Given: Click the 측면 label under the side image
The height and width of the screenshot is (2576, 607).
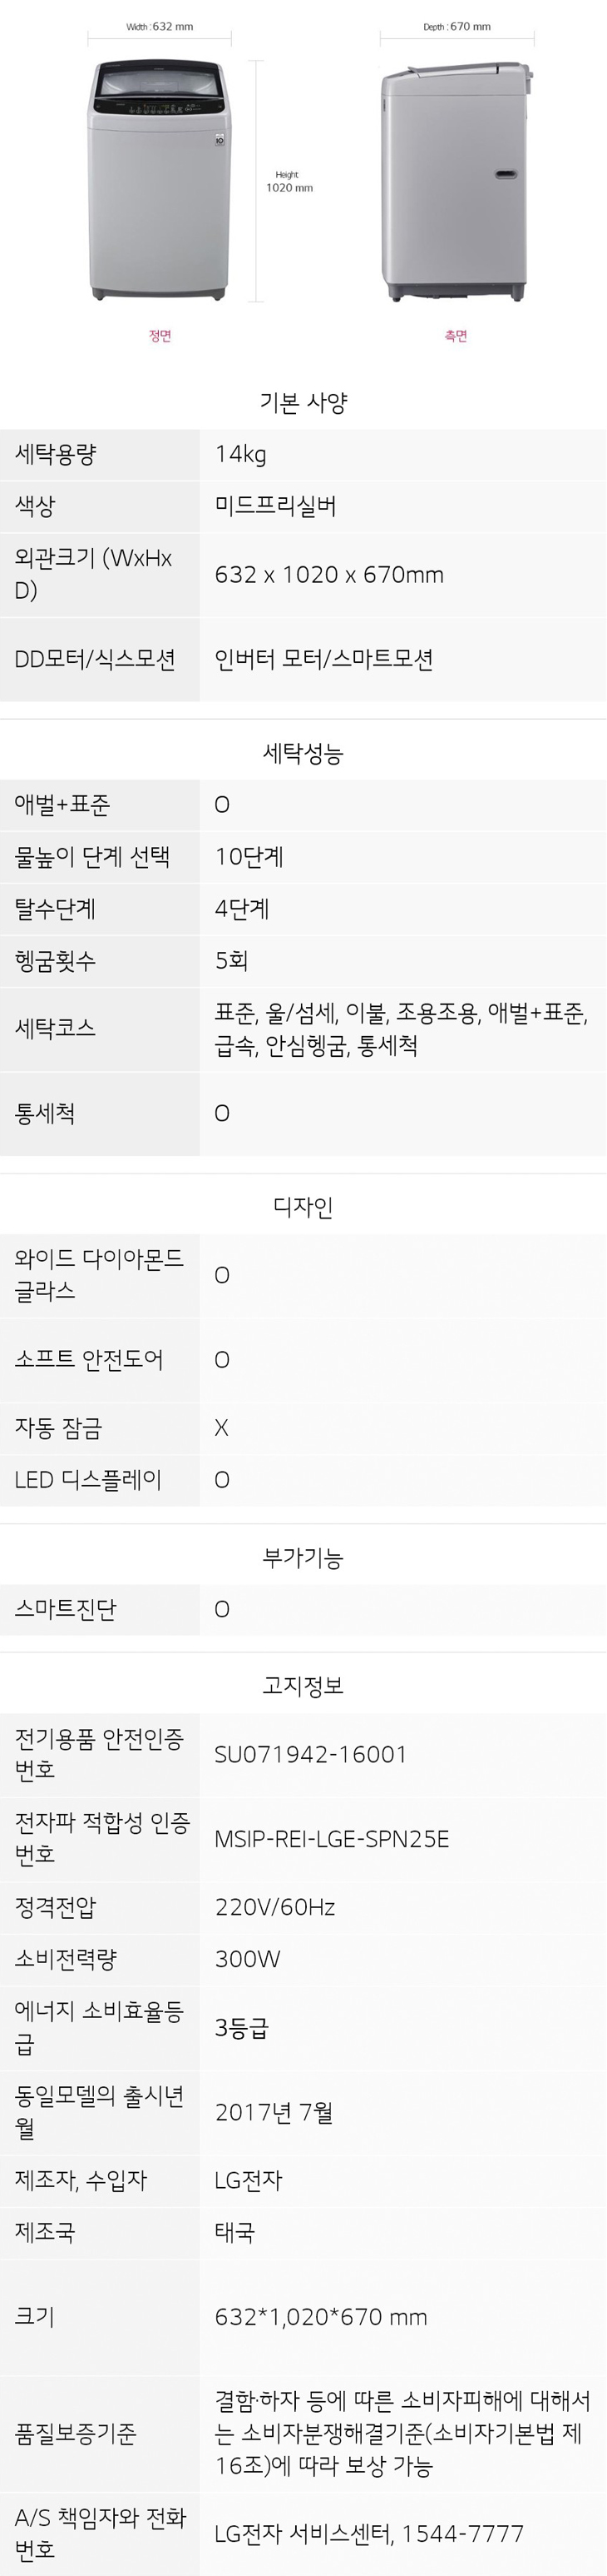Looking at the screenshot, I should coord(456,336).
